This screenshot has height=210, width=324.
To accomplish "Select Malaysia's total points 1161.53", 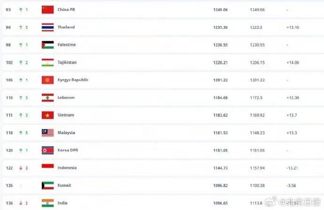I will [220, 133].
